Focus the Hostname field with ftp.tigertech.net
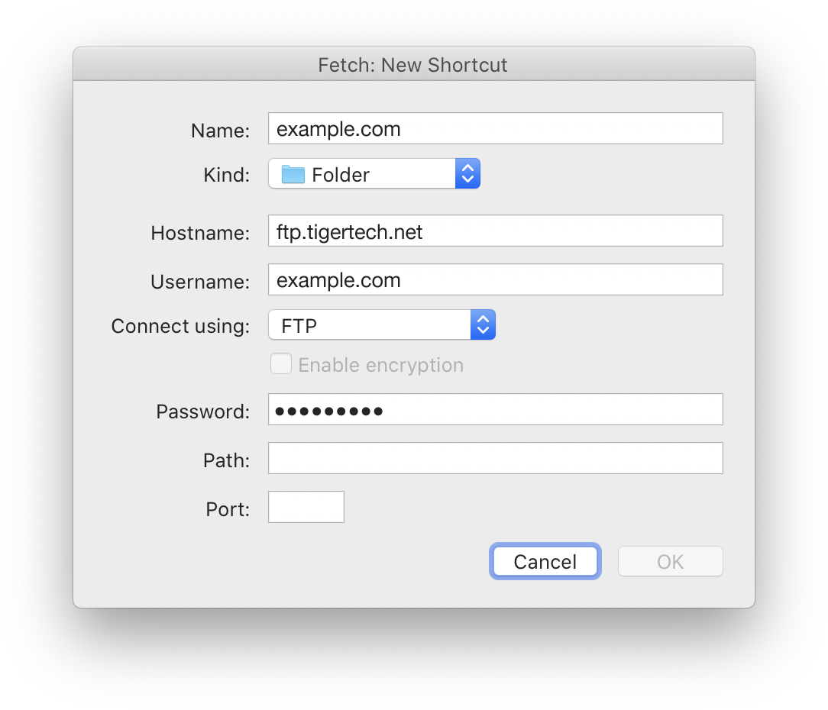This screenshot has height=710, width=828. pyautogui.click(x=495, y=231)
